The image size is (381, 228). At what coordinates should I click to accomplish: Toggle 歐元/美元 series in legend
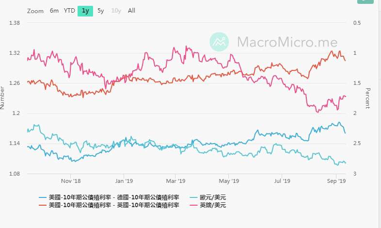[x=213, y=197]
